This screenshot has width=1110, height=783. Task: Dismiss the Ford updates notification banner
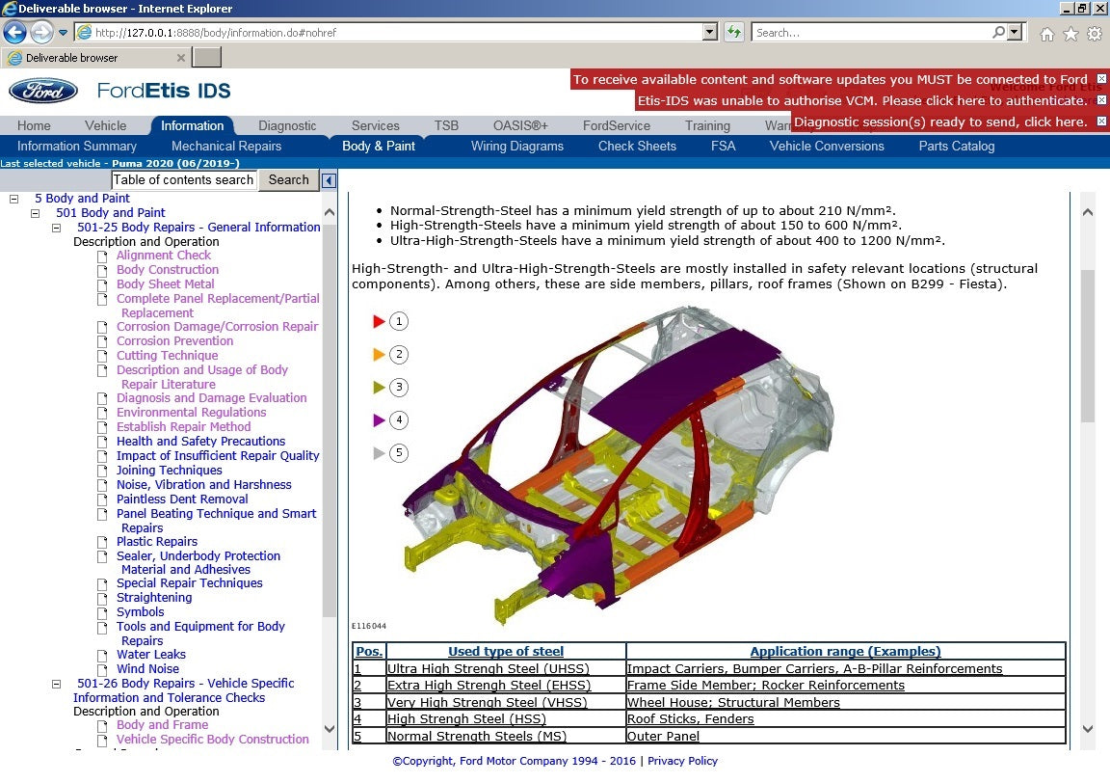tap(1101, 79)
